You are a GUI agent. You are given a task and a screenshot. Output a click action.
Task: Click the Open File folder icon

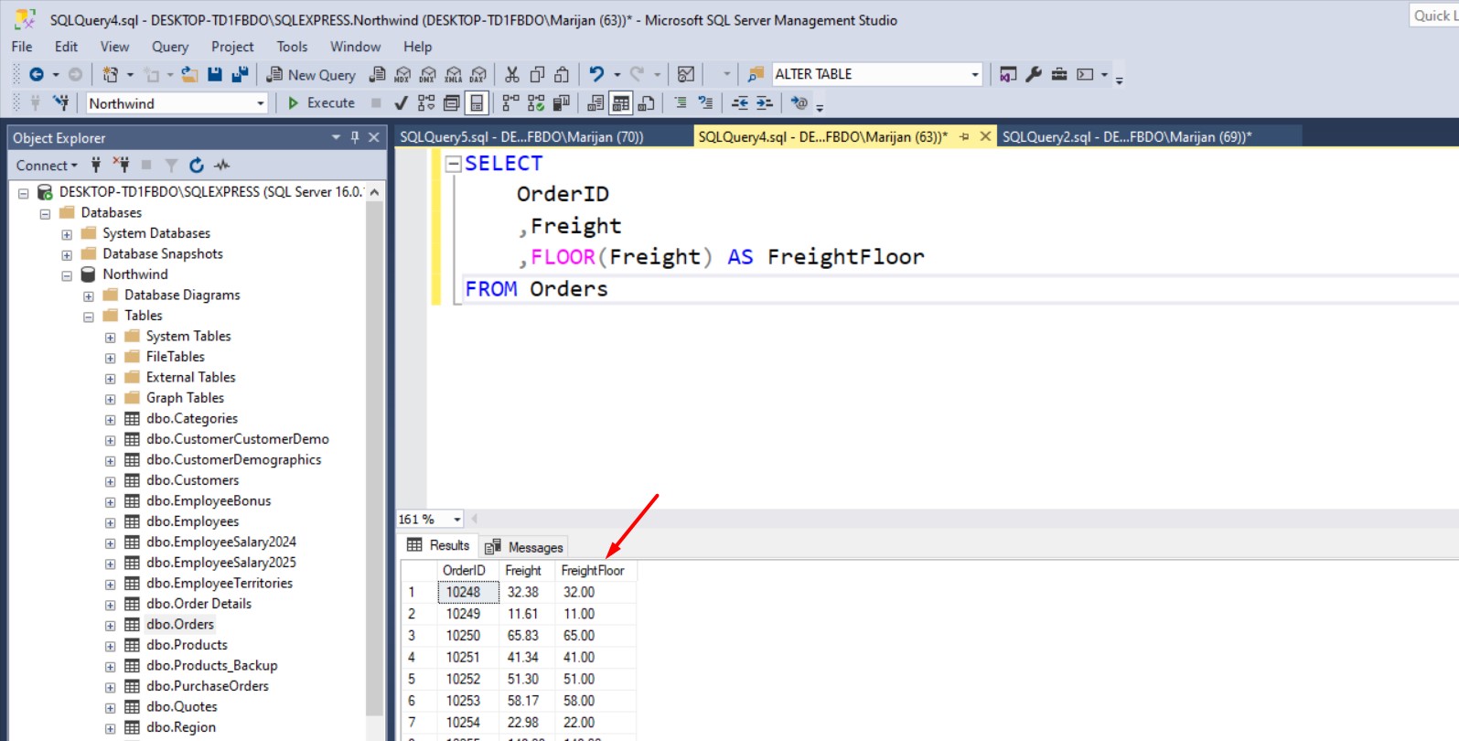click(189, 75)
